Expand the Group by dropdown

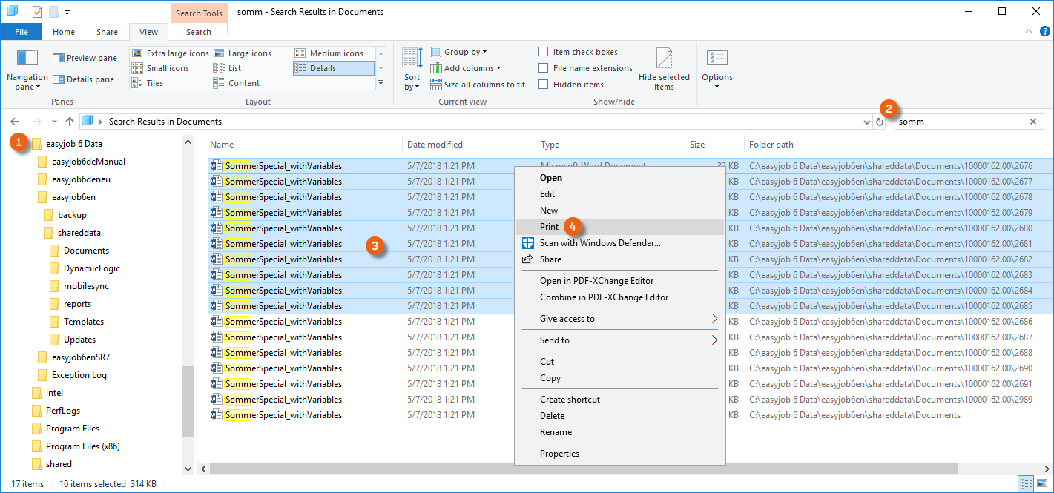(x=464, y=52)
